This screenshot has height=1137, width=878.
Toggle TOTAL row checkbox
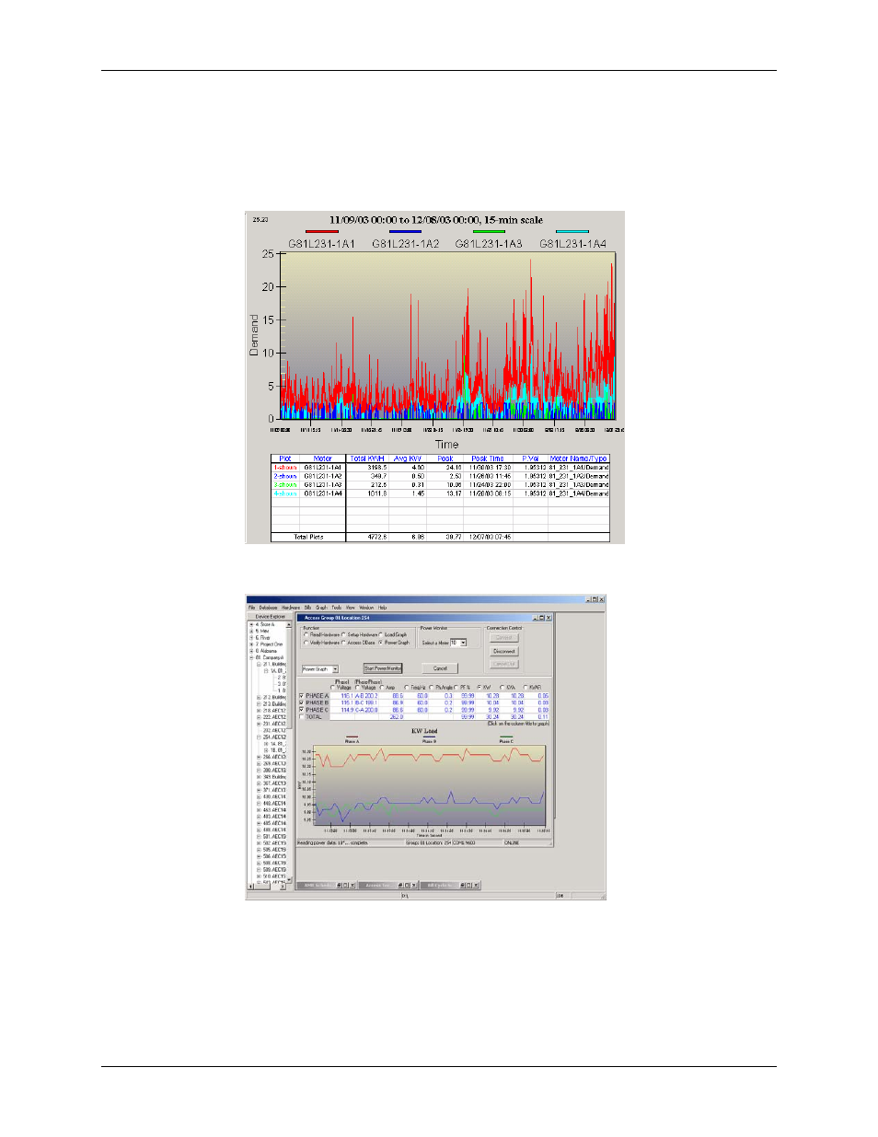pyautogui.click(x=302, y=716)
